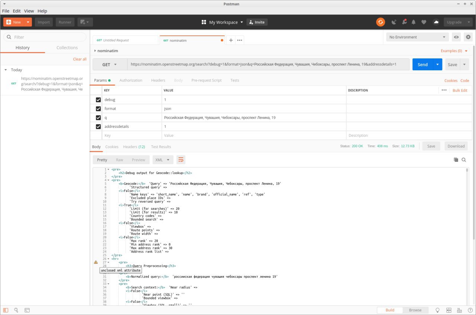
Task: Switch to Browse mode toggle
Action: coord(415,310)
